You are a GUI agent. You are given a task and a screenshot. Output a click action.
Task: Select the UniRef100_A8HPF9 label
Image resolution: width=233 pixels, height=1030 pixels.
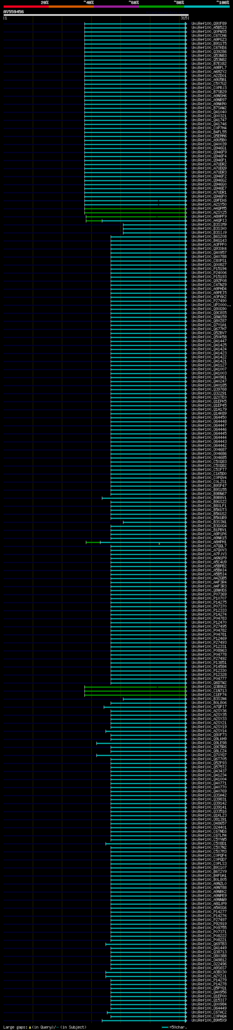[209, 216]
